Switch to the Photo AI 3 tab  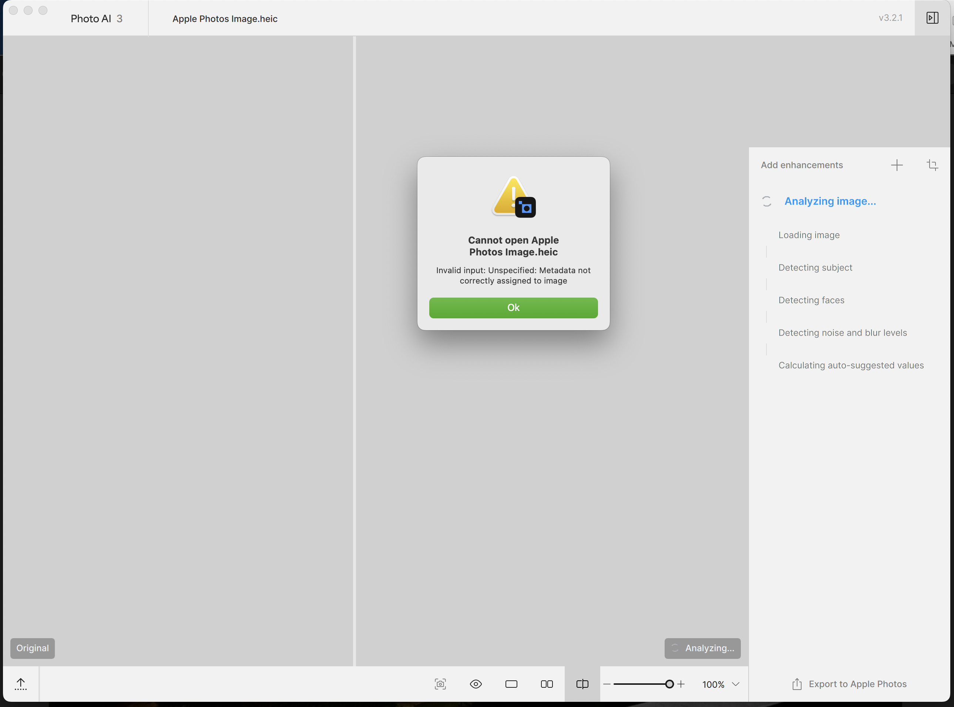click(96, 19)
